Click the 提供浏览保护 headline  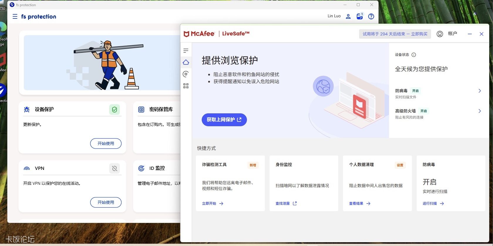tap(230, 60)
